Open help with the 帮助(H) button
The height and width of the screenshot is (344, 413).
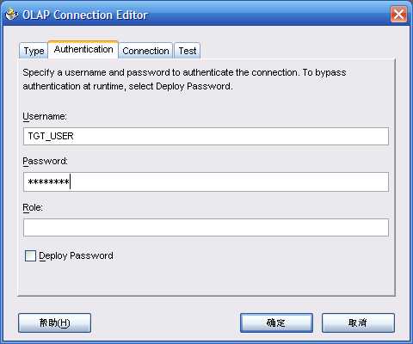[54, 322]
